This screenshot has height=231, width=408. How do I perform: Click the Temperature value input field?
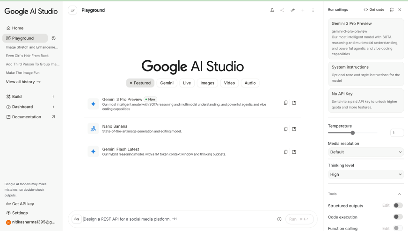(x=397, y=133)
